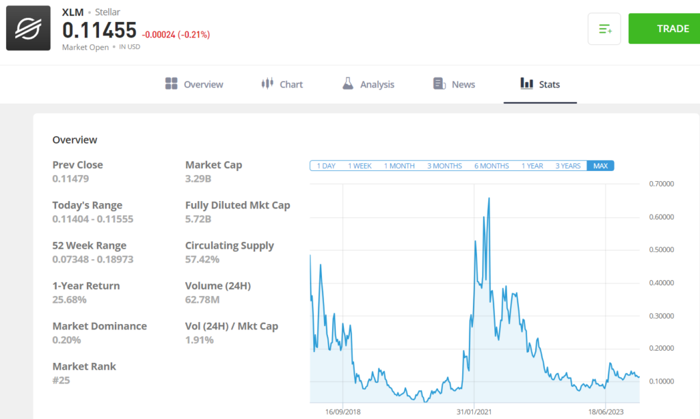The image size is (700, 419).
Task: Go to the News tab
Action: coord(454,84)
